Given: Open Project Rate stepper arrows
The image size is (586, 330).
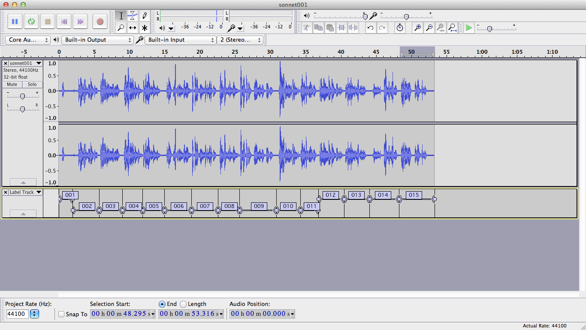Looking at the screenshot, I should pos(35,314).
